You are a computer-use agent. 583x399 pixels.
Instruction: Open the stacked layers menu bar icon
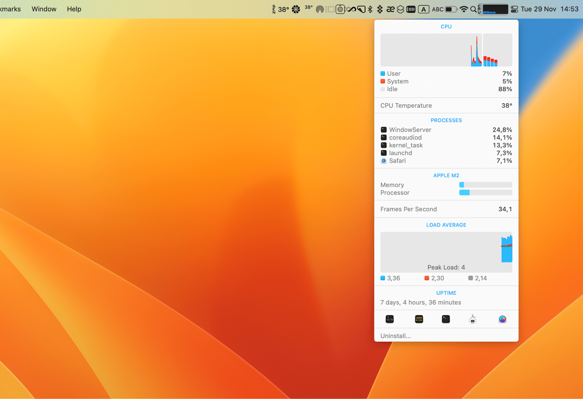[x=400, y=9]
